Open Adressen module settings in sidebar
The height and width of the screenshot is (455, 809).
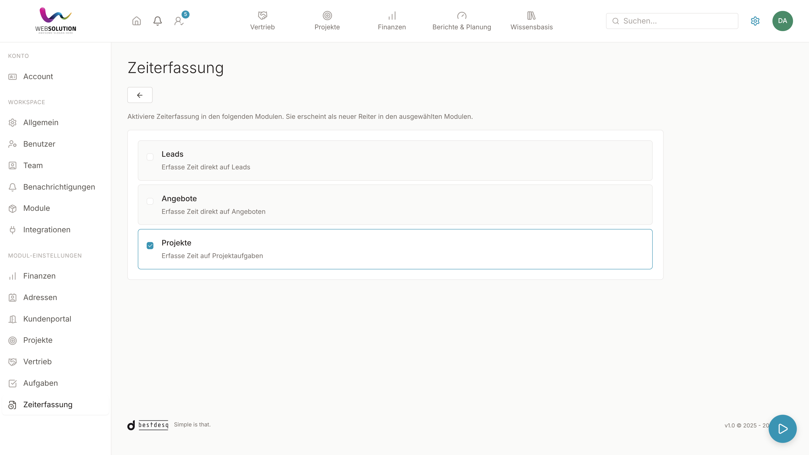(55, 297)
